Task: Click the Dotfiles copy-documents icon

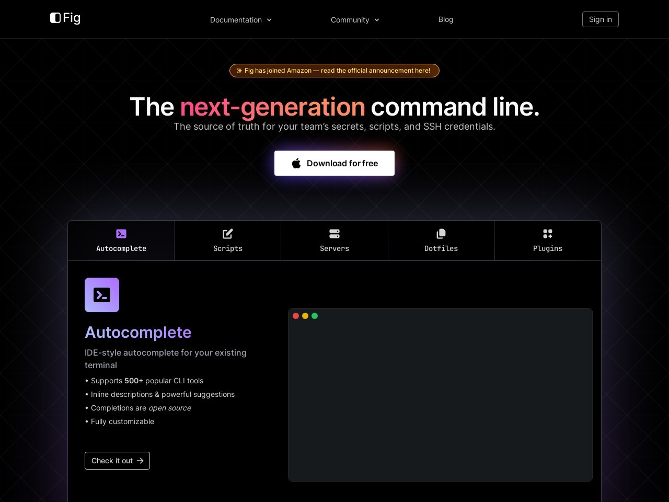Action: pyautogui.click(x=441, y=234)
